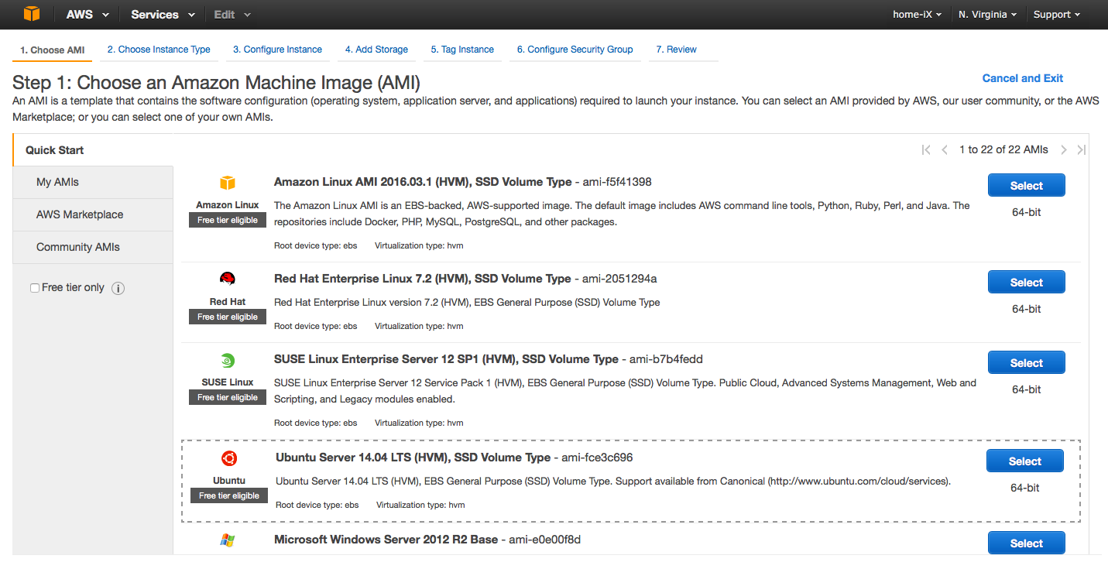The height and width of the screenshot is (569, 1108).
Task: Open the Support dropdown menu
Action: 1057,15
